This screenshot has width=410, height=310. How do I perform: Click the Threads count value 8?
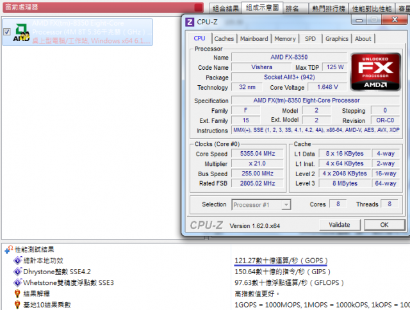[389, 204]
